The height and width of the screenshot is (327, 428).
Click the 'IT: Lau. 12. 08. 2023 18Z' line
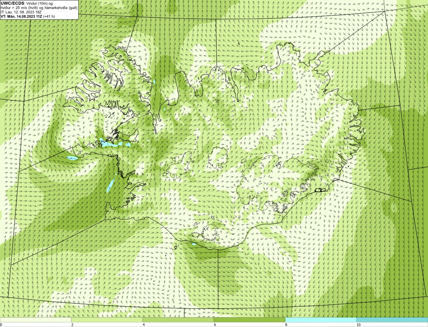[21, 12]
